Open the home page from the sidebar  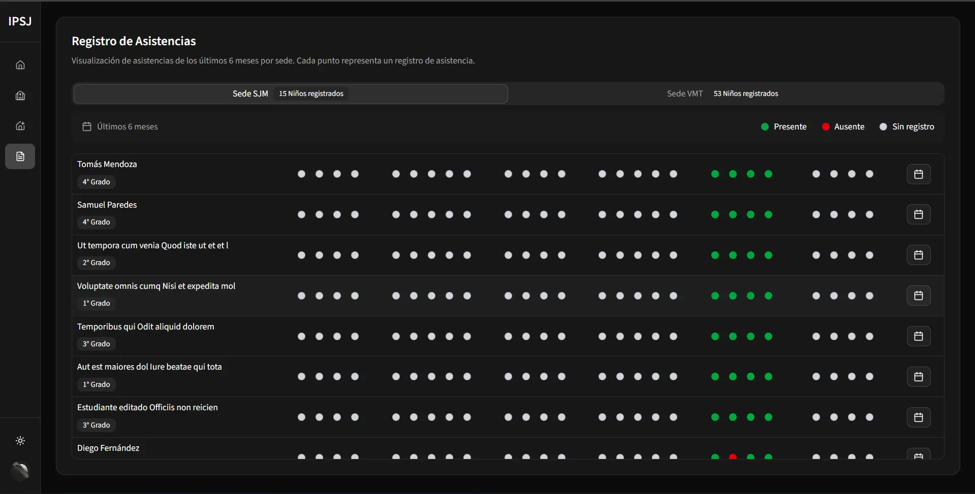20,65
